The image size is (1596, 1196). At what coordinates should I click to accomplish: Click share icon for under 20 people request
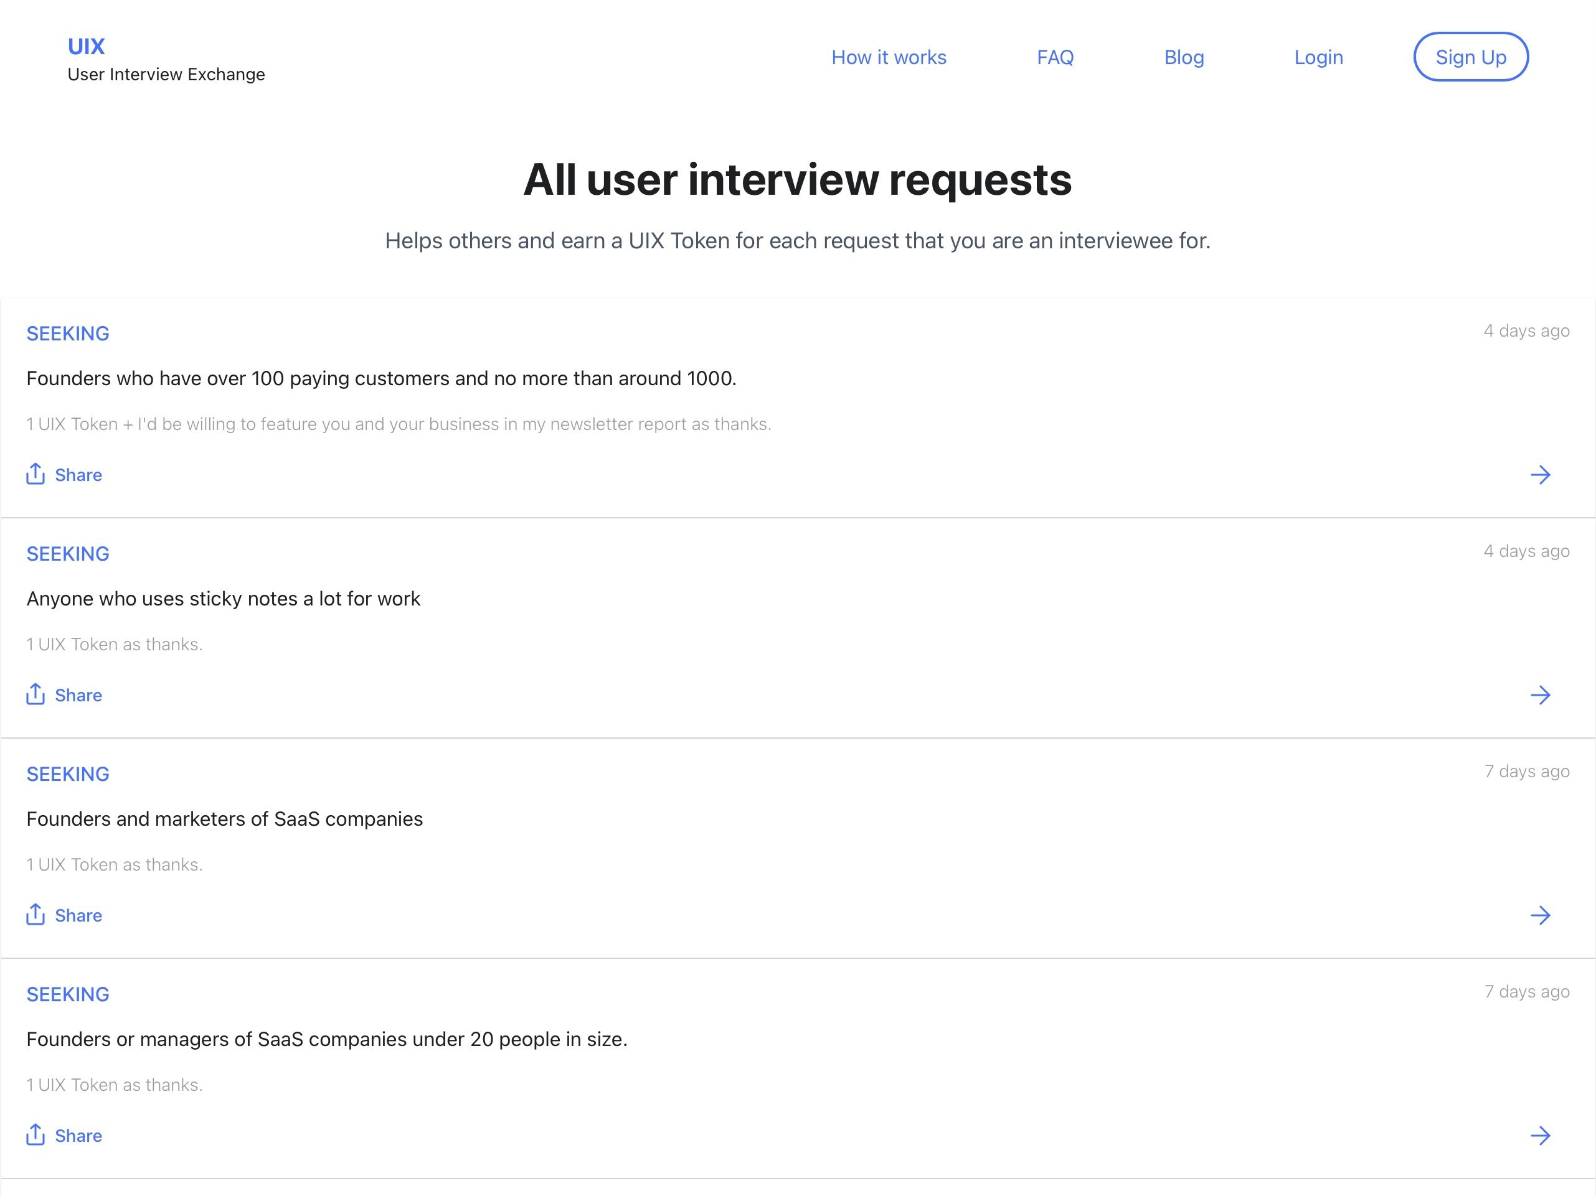(x=35, y=1135)
